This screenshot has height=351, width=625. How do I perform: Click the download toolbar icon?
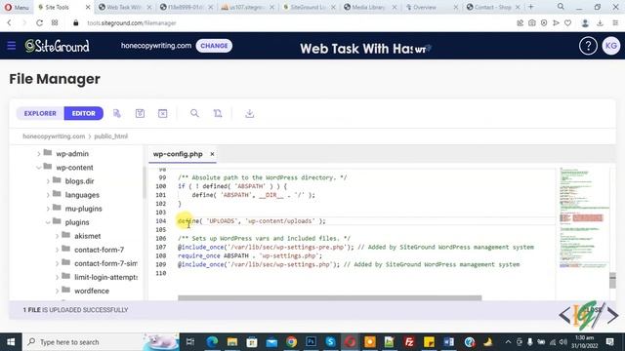[x=250, y=113]
